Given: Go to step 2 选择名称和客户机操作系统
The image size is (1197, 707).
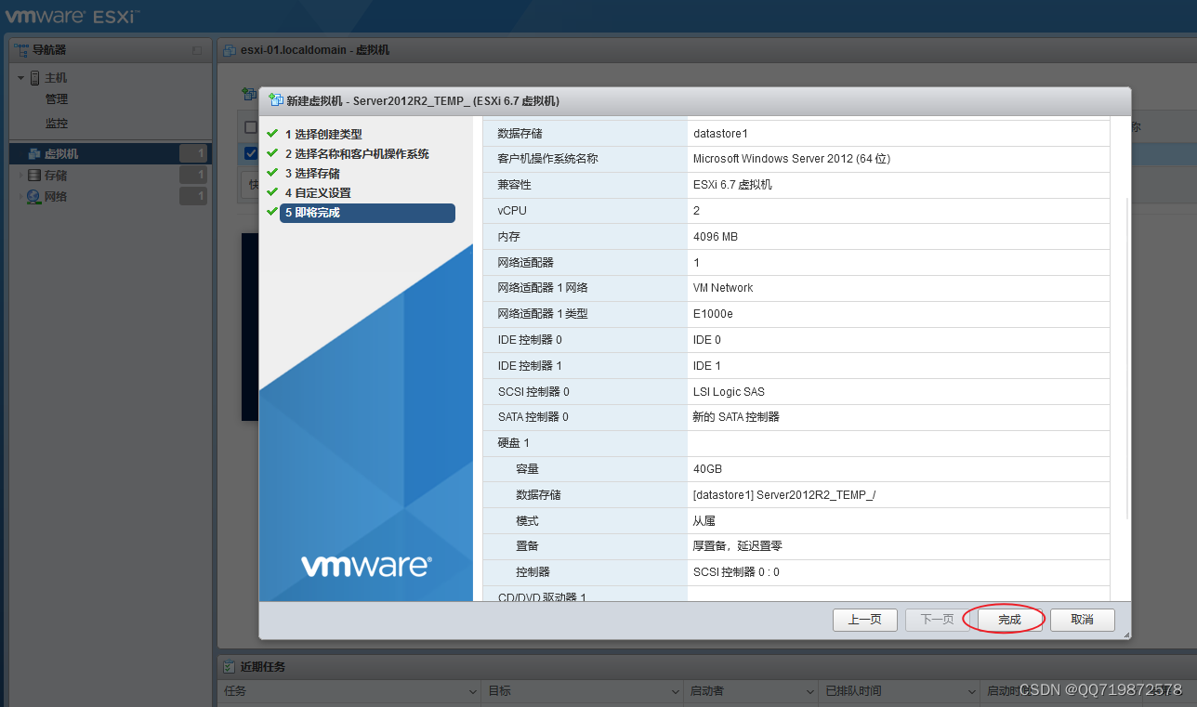Looking at the screenshot, I should tap(357, 154).
